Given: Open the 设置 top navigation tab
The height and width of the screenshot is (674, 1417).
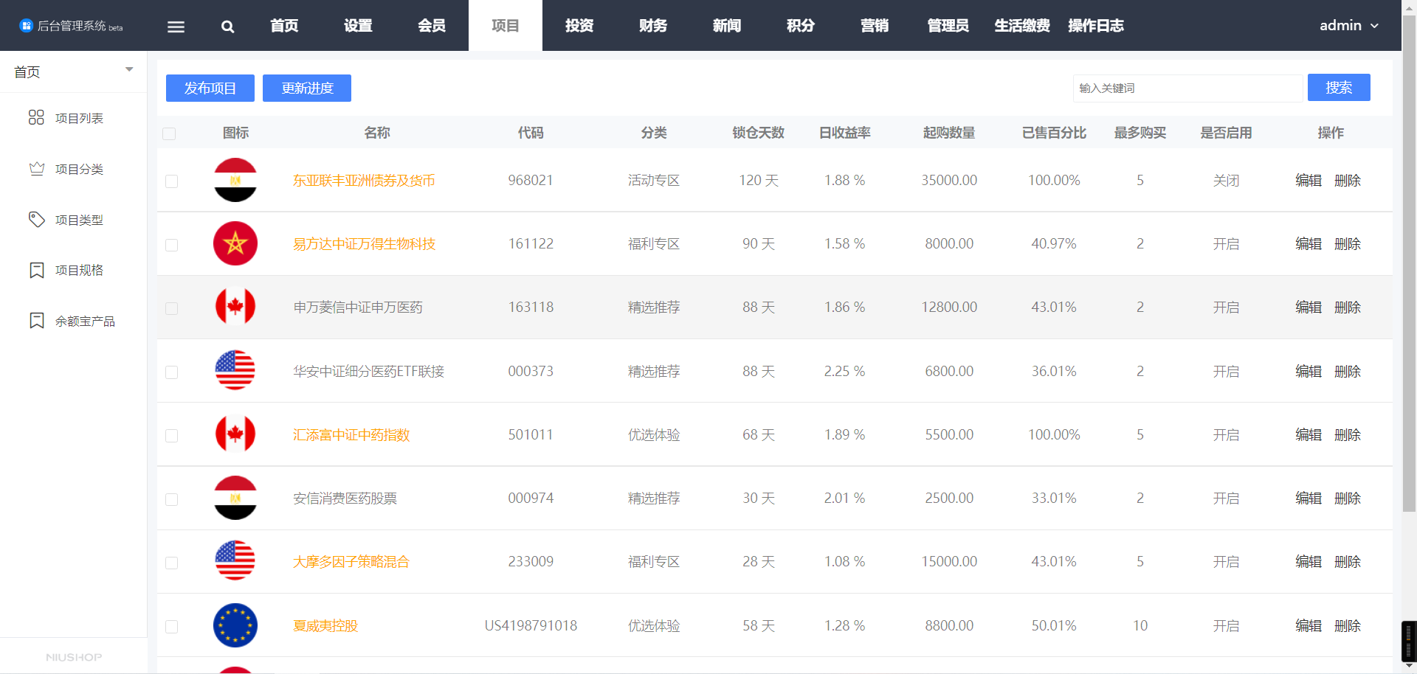Looking at the screenshot, I should click(358, 26).
